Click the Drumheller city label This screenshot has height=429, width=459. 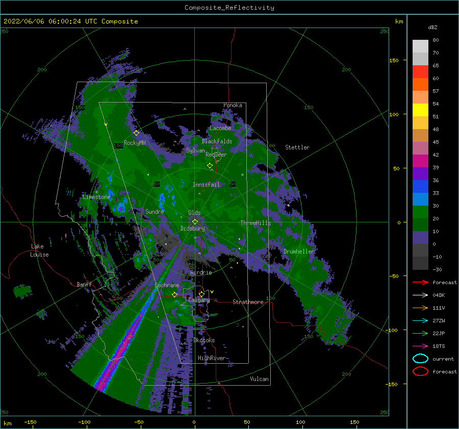click(299, 251)
